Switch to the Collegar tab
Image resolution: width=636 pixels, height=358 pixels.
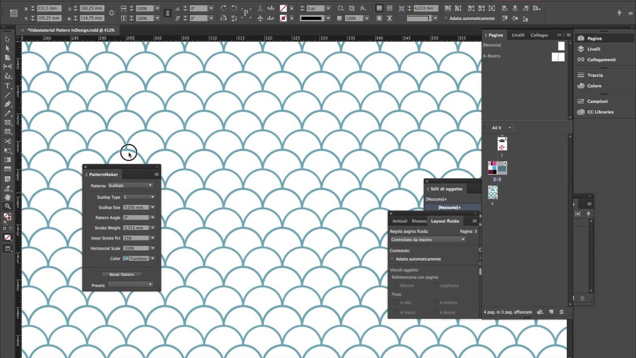tap(540, 35)
